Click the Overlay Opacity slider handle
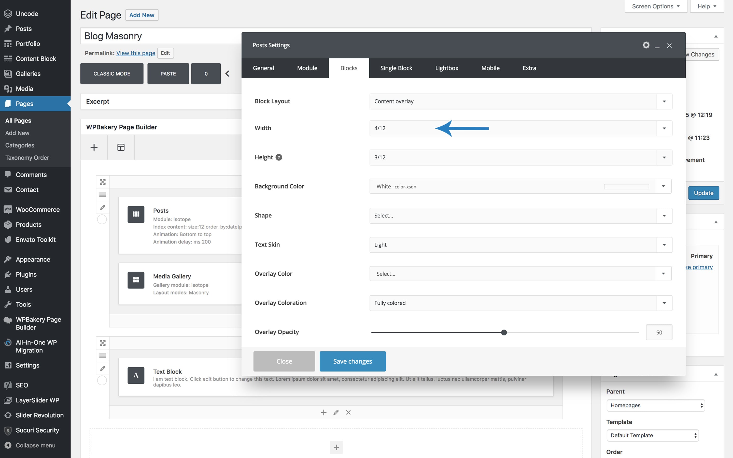Image resolution: width=733 pixels, height=458 pixels. 504,333
